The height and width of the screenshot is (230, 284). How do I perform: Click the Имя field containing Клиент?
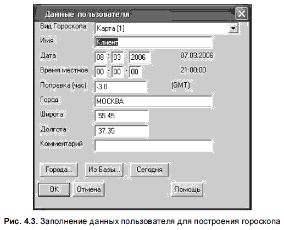(153, 42)
